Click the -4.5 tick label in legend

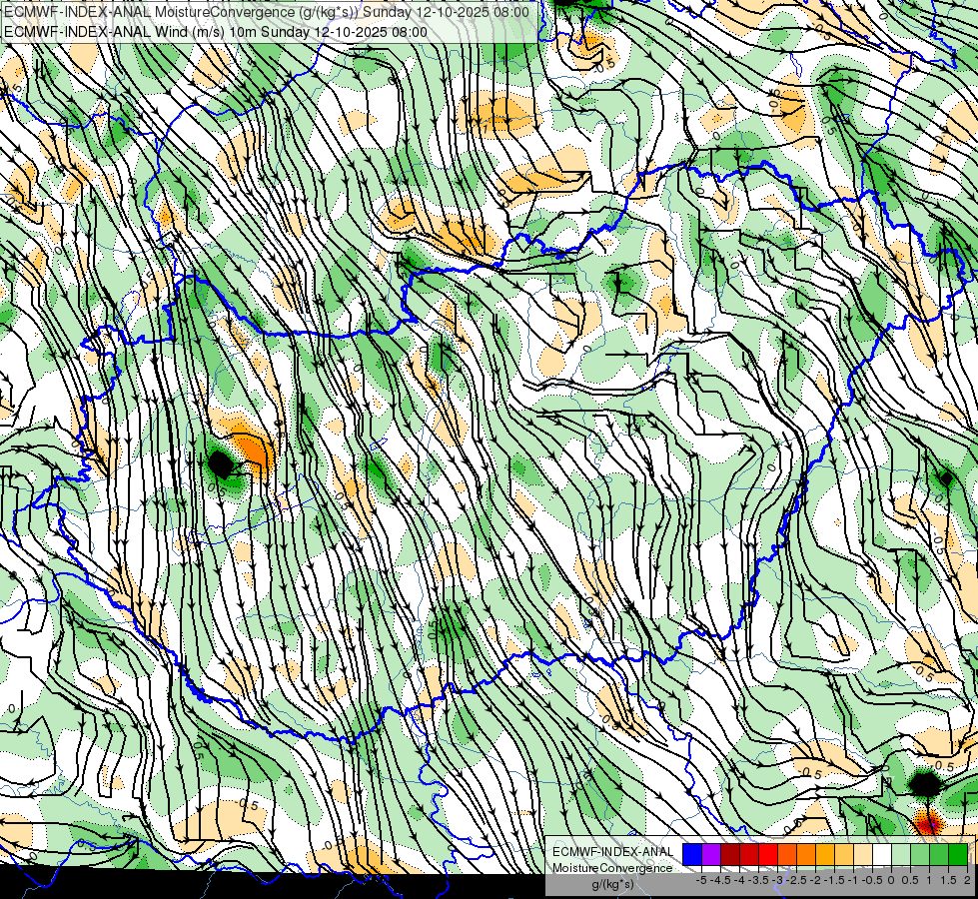(x=720, y=880)
